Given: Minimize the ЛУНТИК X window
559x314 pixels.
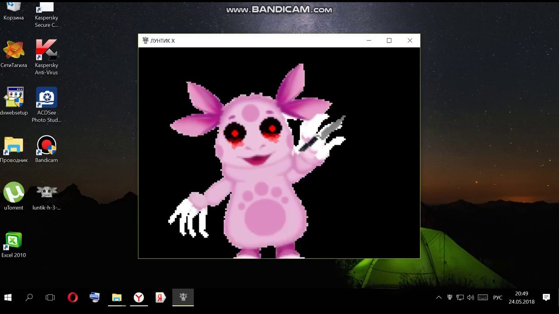Looking at the screenshot, I should pos(369,41).
